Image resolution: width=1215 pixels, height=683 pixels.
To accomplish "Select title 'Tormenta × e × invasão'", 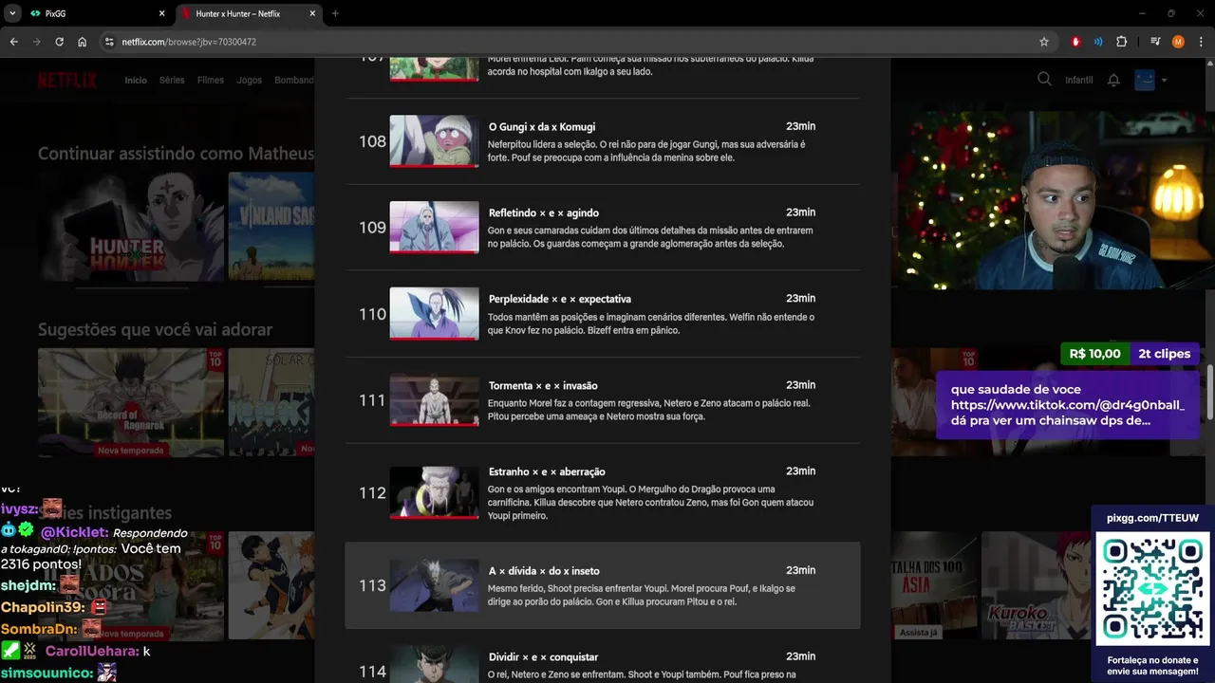I will pos(543,386).
